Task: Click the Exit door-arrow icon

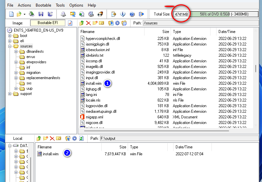Action: pyautogui.click(x=141, y=14)
